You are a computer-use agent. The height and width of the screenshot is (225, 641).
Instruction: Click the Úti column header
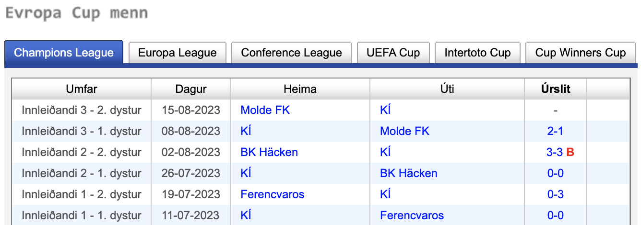click(446, 89)
